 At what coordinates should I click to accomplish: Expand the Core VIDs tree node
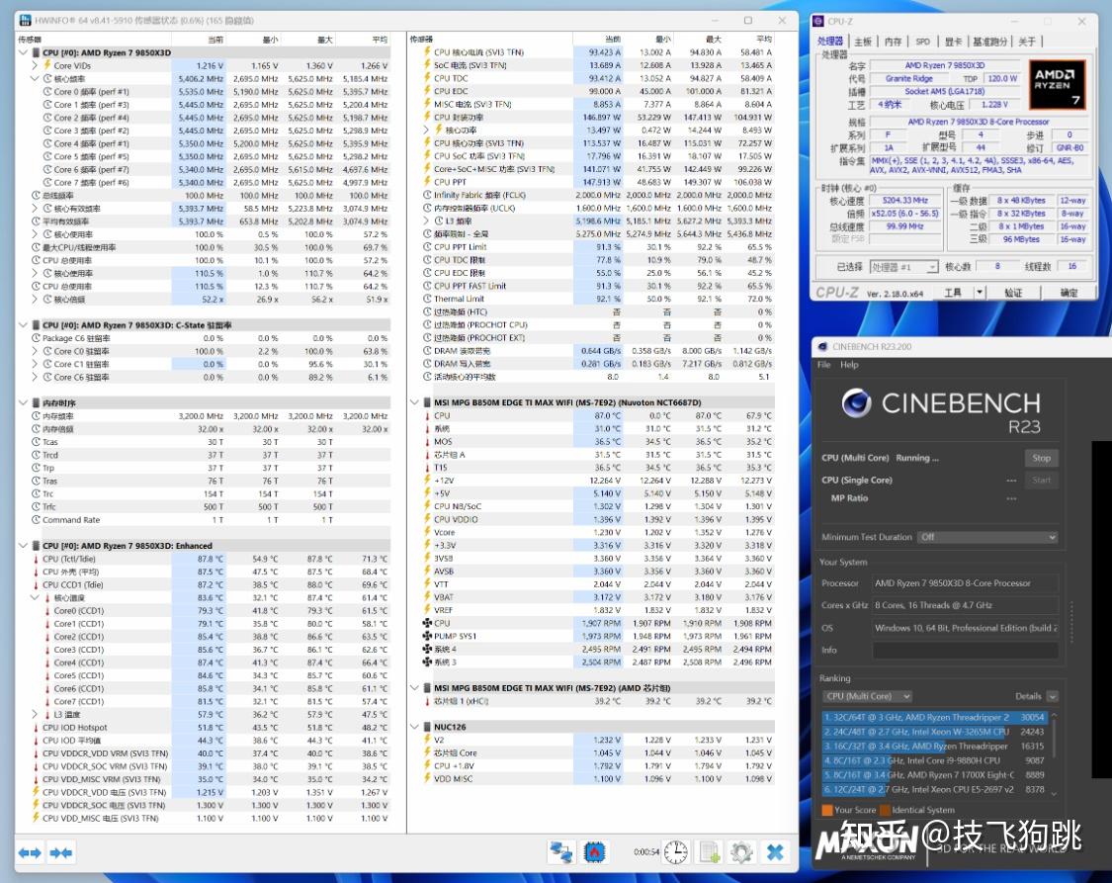point(35,65)
